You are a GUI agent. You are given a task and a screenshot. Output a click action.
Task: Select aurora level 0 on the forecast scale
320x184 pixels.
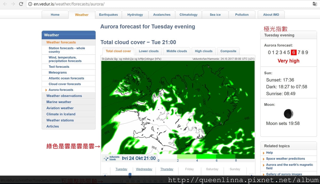(269, 52)
